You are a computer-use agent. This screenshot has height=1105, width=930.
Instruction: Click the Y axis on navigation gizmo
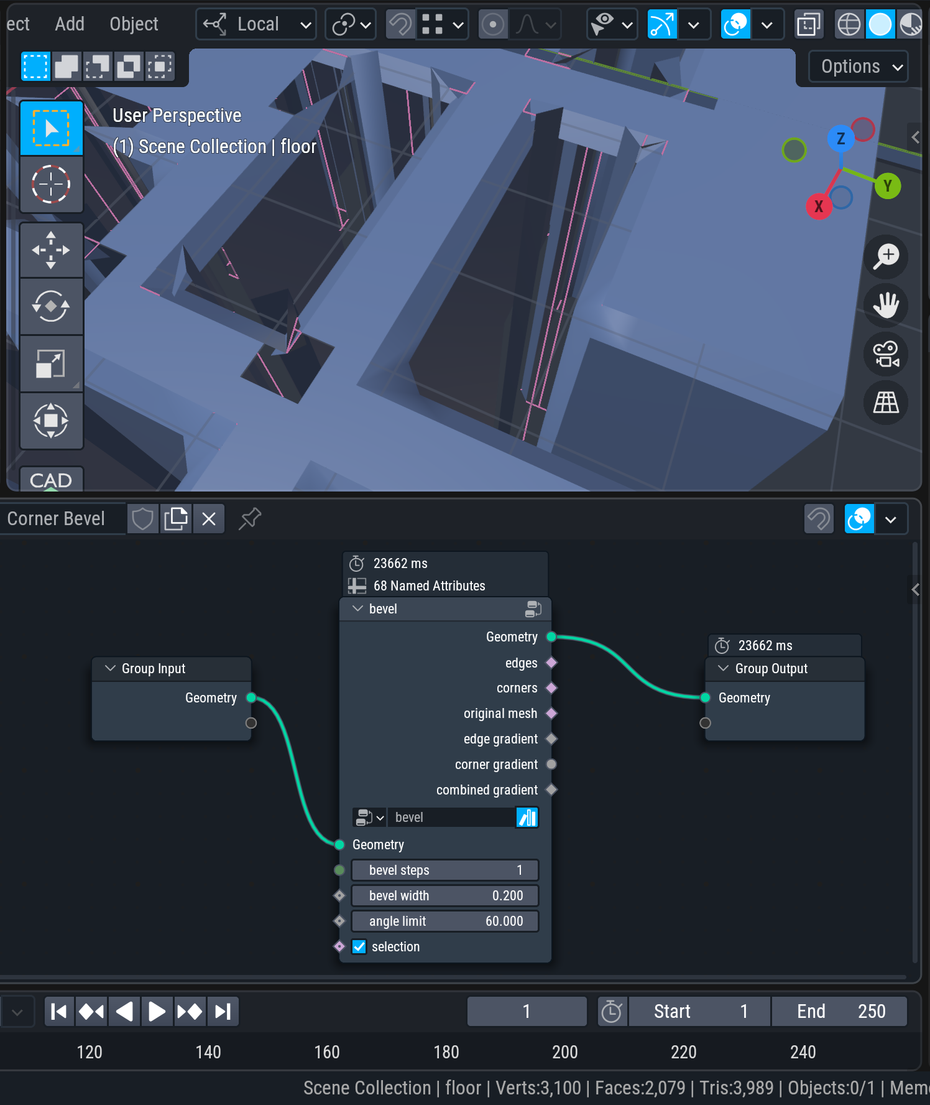[x=888, y=185]
